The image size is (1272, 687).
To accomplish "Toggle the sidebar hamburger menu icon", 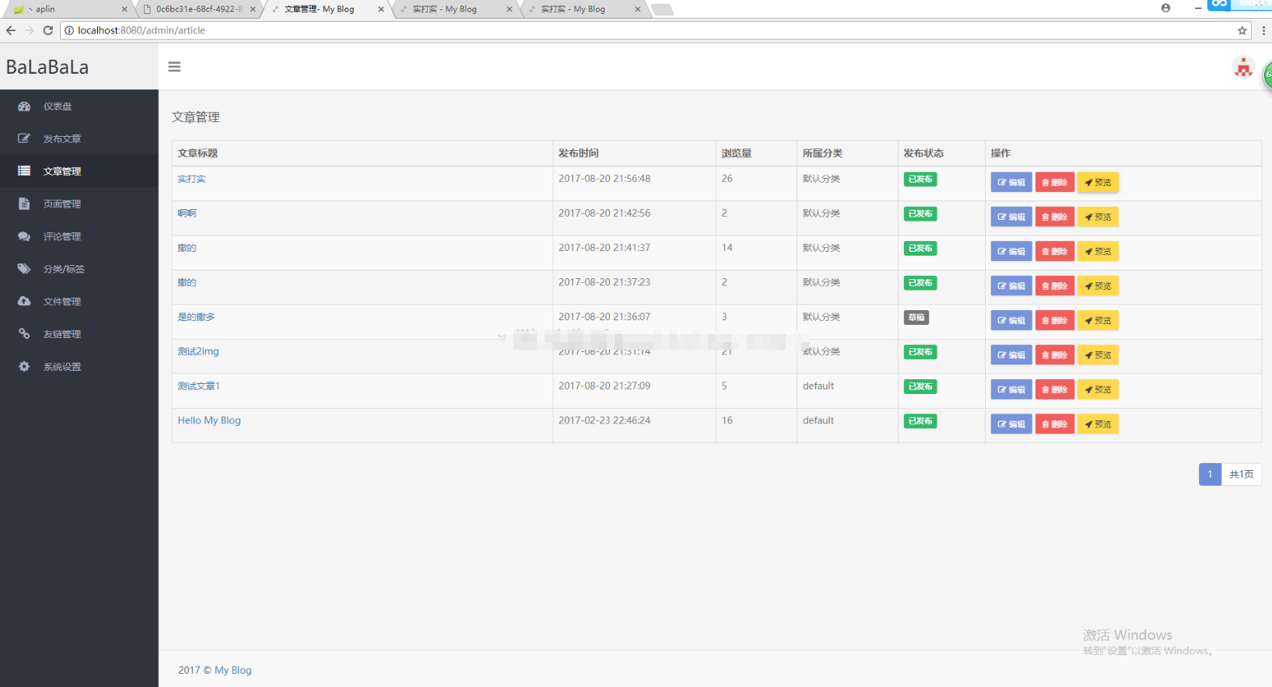I will [x=174, y=67].
